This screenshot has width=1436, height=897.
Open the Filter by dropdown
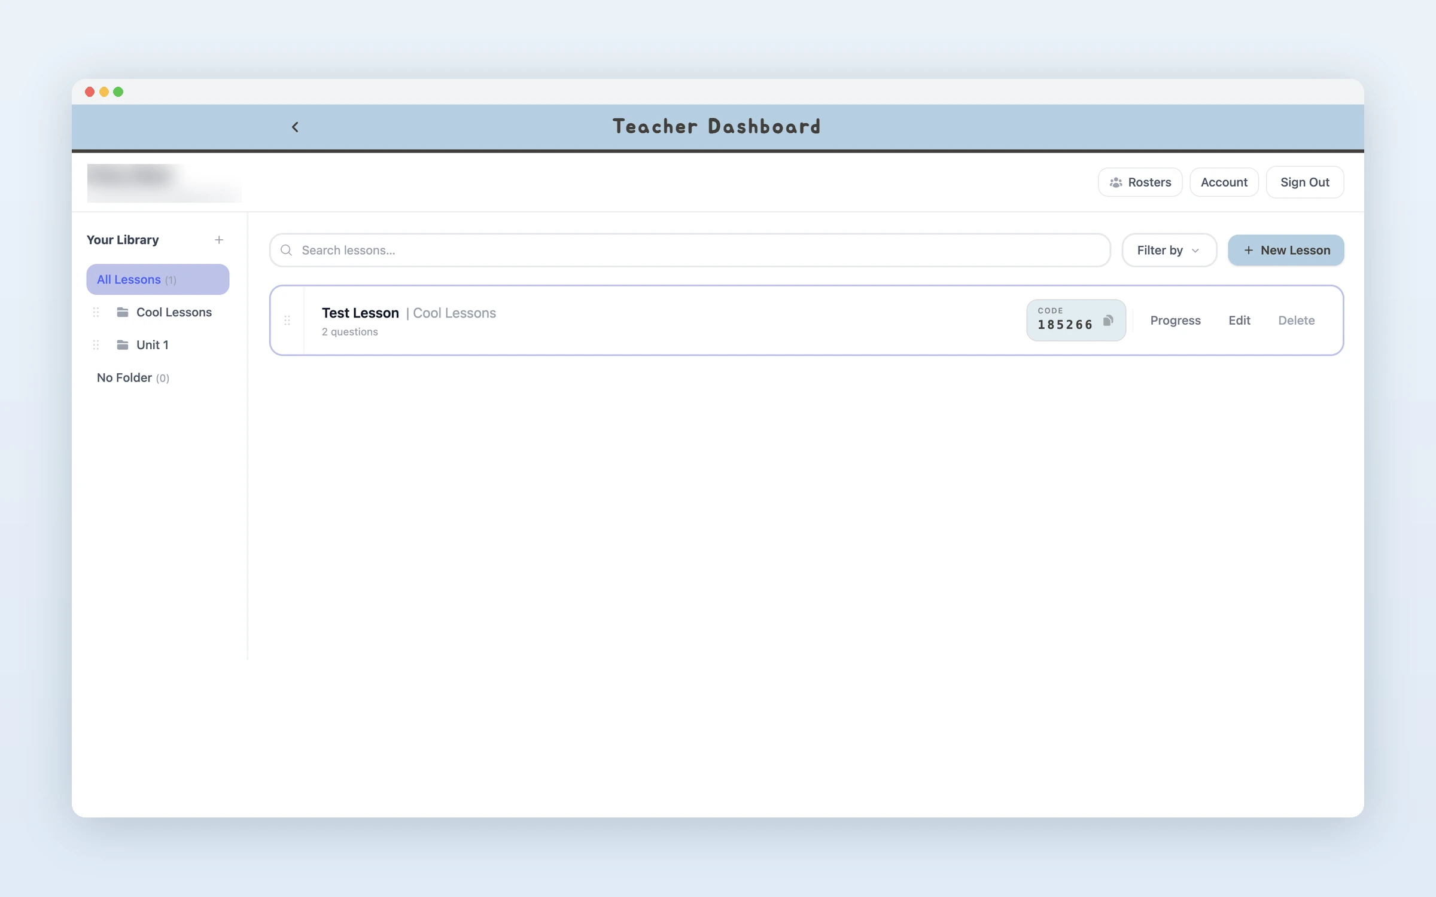(x=1169, y=250)
